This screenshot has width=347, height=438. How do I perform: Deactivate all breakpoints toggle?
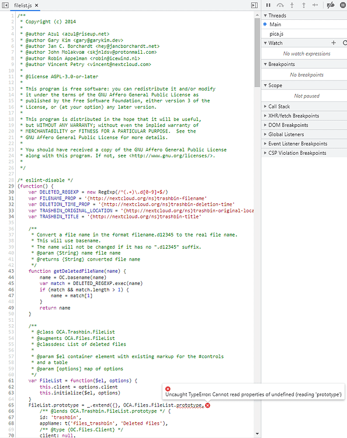tap(331, 5)
